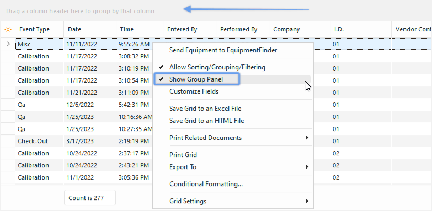
Task: Select time cell 2:43:21 PM
Action: [x=135, y=165]
